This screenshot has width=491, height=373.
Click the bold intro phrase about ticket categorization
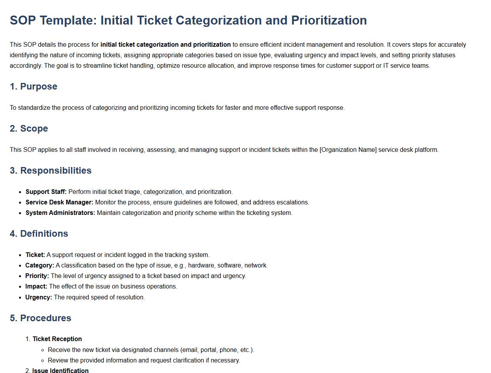(x=165, y=44)
